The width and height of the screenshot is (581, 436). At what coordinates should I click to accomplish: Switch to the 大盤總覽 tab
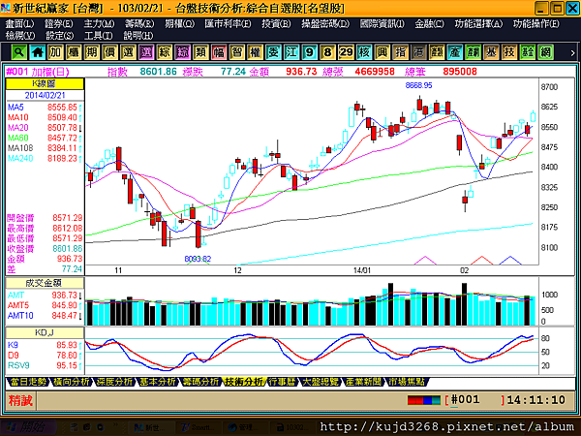click(x=321, y=382)
